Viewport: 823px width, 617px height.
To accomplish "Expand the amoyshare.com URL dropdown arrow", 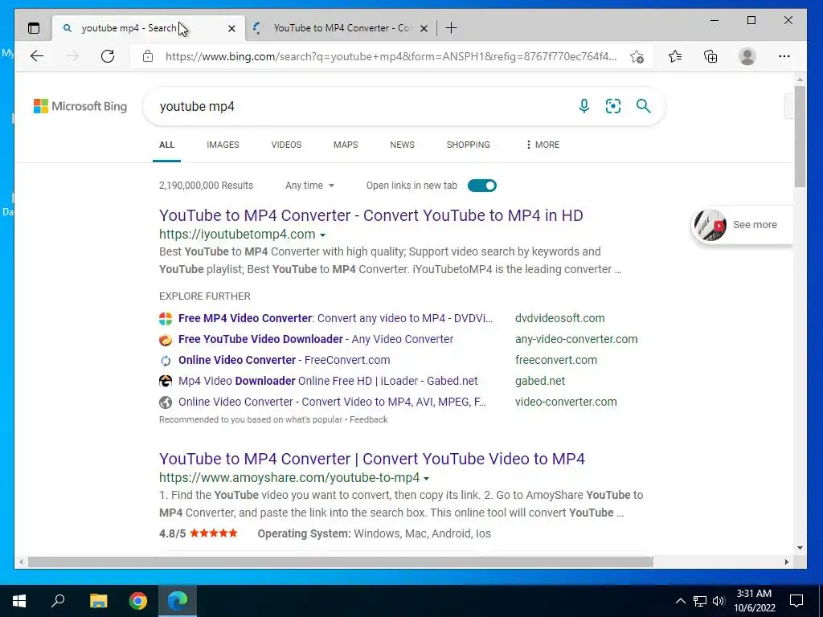I will click(426, 479).
